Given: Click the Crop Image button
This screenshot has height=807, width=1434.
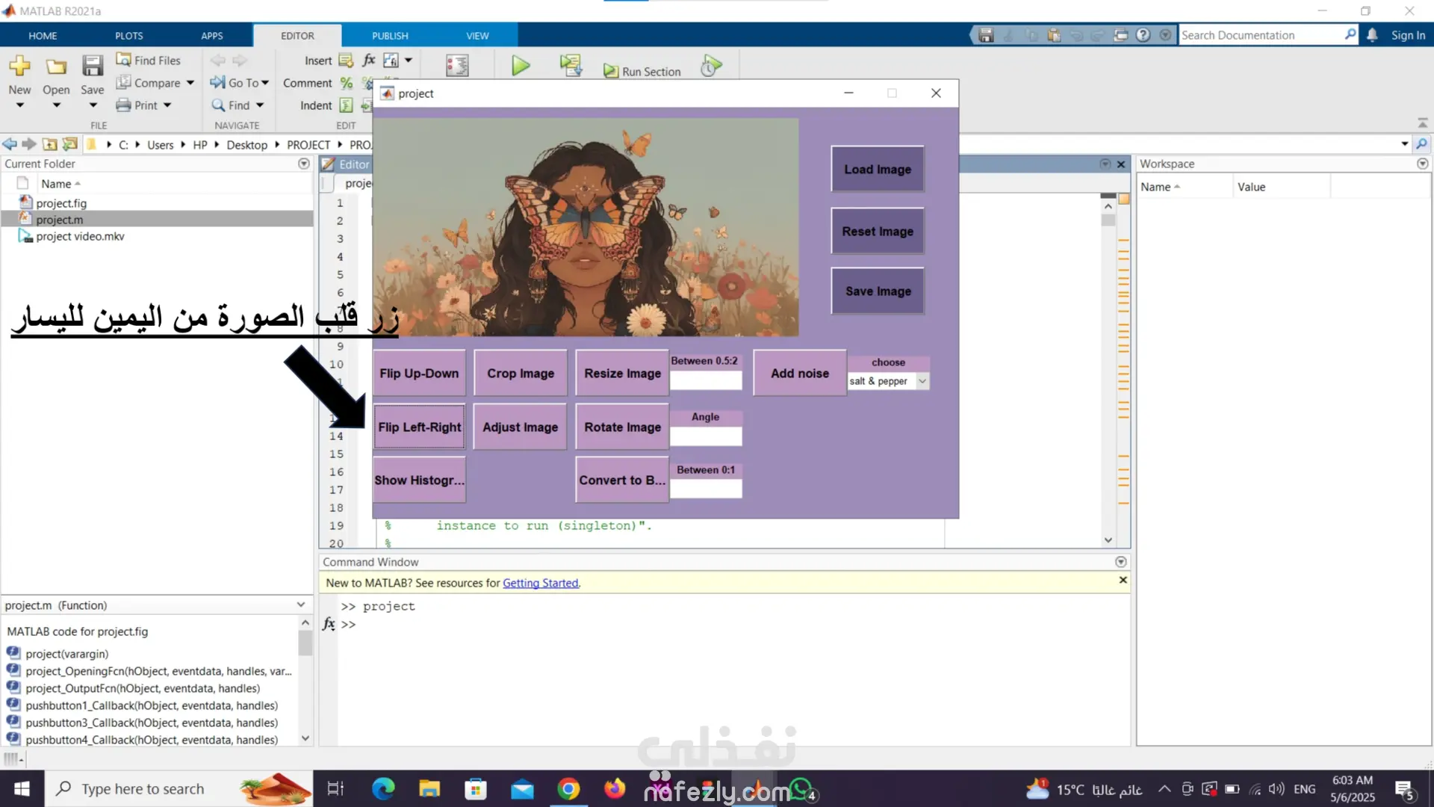Looking at the screenshot, I should pyautogui.click(x=521, y=373).
